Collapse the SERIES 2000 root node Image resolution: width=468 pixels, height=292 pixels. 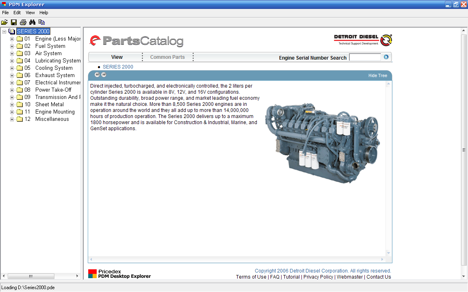(4, 32)
